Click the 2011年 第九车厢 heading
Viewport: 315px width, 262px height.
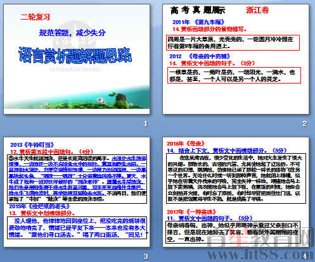pos(198,22)
